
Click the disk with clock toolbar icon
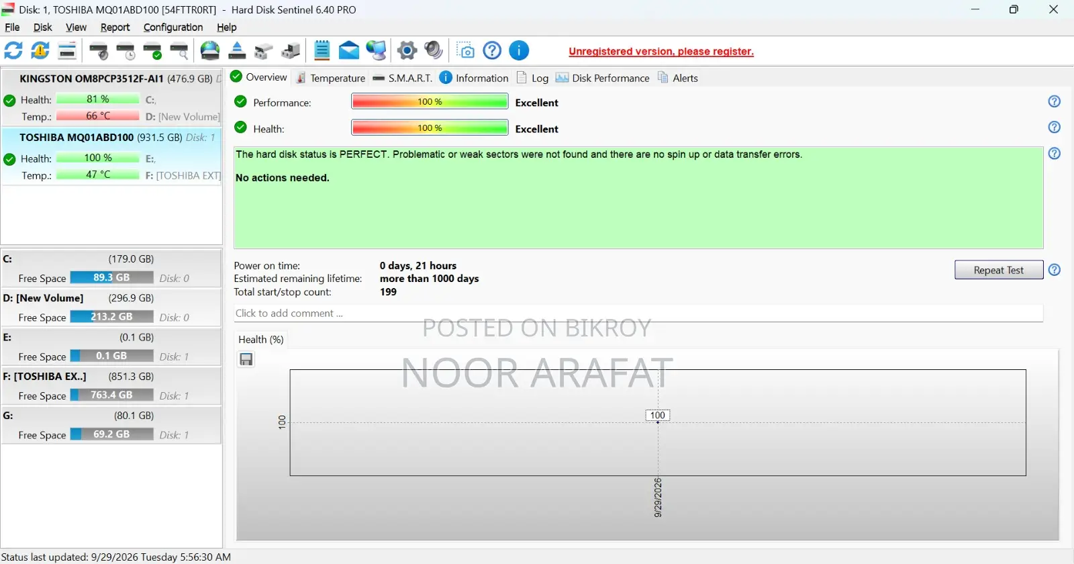pyautogui.click(x=126, y=50)
